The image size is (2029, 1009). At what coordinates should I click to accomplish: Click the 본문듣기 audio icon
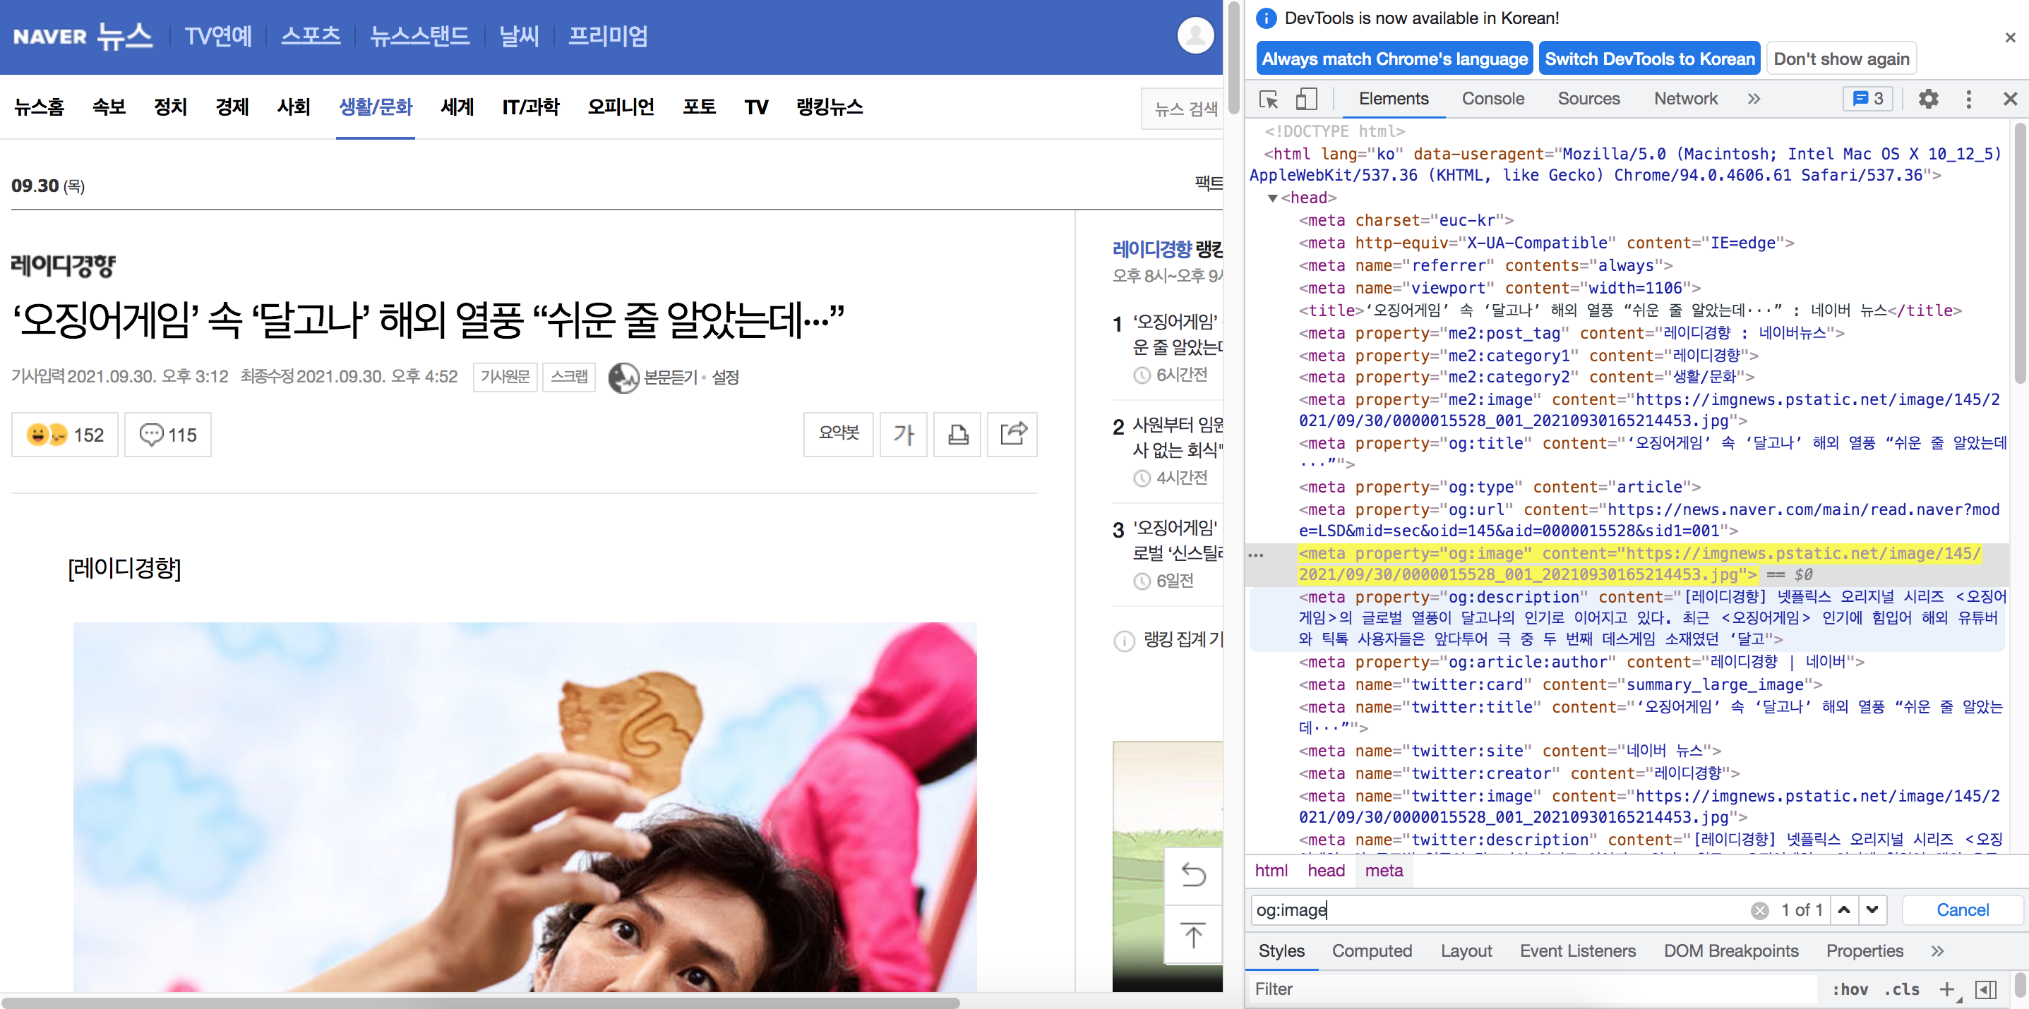[623, 377]
